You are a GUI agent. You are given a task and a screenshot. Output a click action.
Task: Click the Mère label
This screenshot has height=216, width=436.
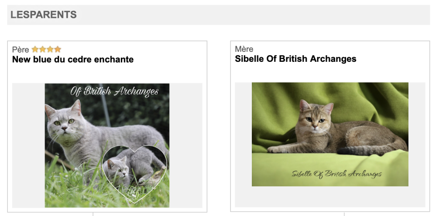(244, 49)
